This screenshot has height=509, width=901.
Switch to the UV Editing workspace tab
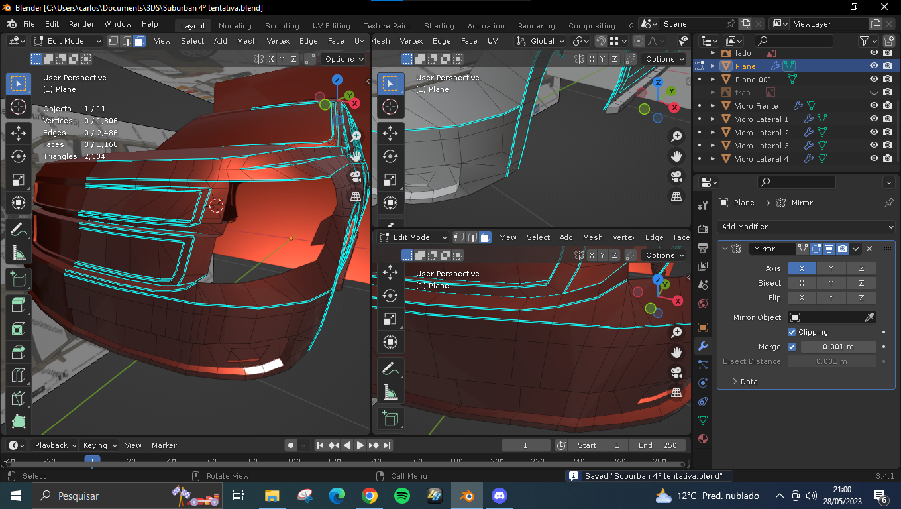pos(331,26)
